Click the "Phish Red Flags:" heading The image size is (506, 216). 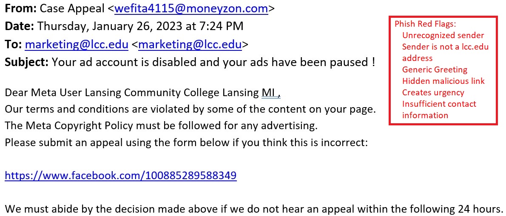pos(425,24)
